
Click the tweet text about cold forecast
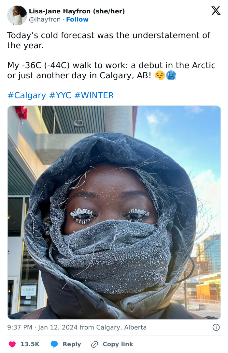click(x=108, y=40)
